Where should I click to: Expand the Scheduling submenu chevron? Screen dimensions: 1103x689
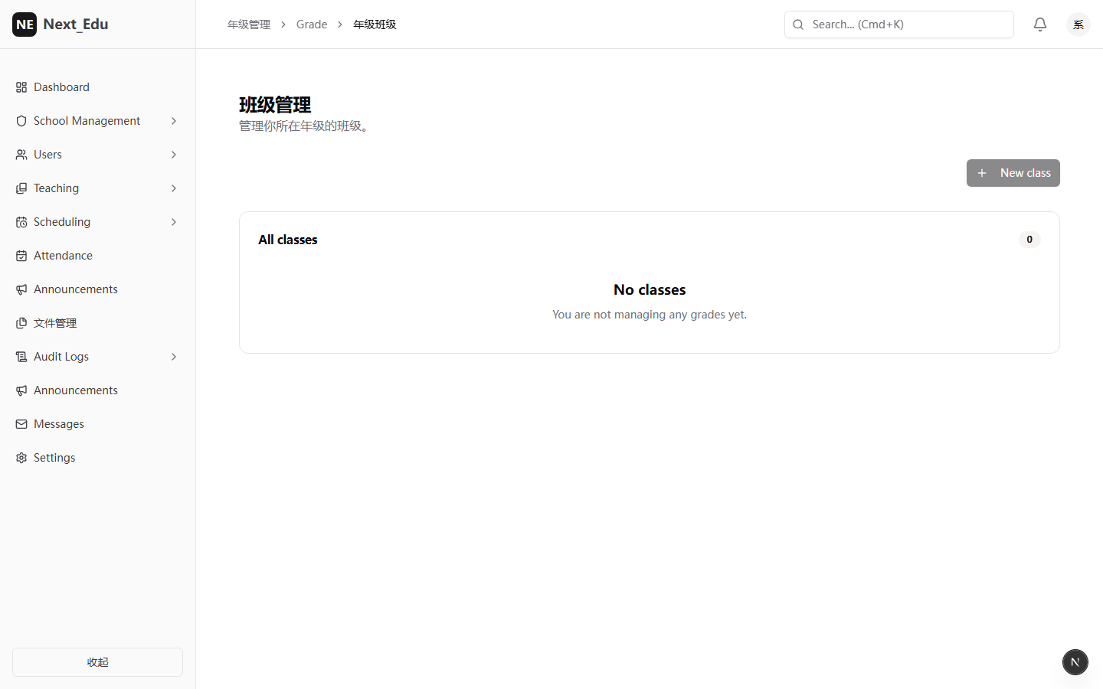(x=174, y=222)
